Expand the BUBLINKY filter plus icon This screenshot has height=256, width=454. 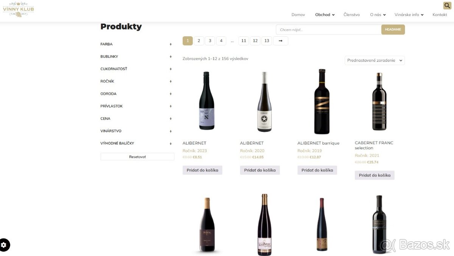(171, 57)
